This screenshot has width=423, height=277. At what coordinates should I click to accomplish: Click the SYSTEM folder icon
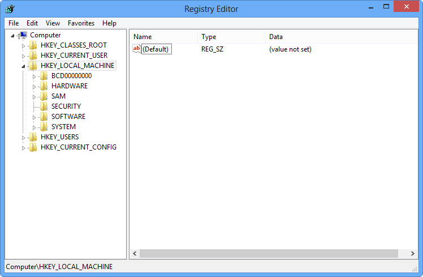44,127
